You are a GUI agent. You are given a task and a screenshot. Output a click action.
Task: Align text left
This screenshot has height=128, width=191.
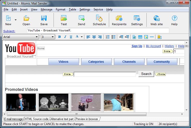[x=88, y=37]
